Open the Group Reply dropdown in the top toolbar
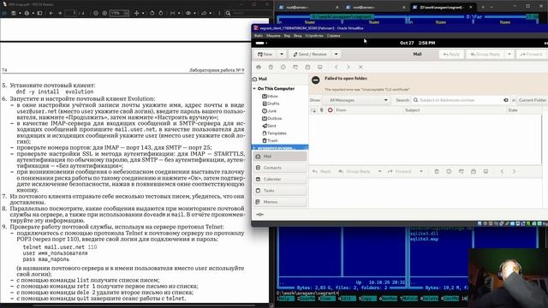 509,54
